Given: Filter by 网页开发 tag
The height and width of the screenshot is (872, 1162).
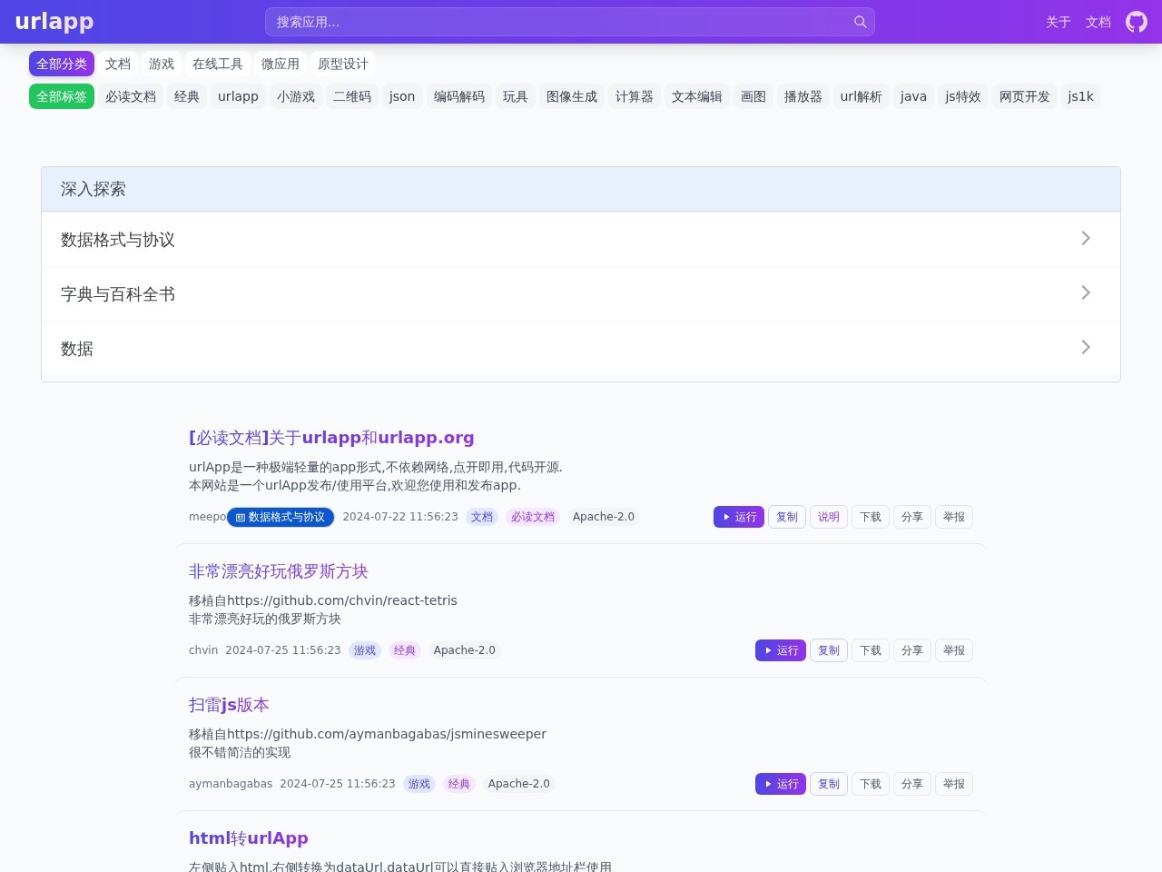Looking at the screenshot, I should point(1025,96).
